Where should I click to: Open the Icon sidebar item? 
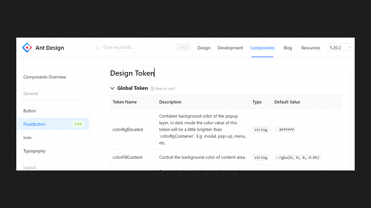tap(27, 138)
